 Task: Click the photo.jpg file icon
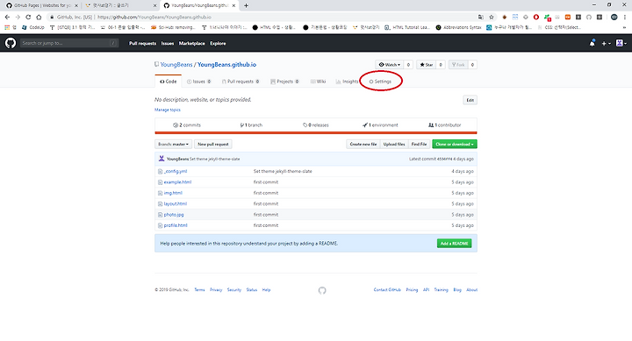point(160,215)
